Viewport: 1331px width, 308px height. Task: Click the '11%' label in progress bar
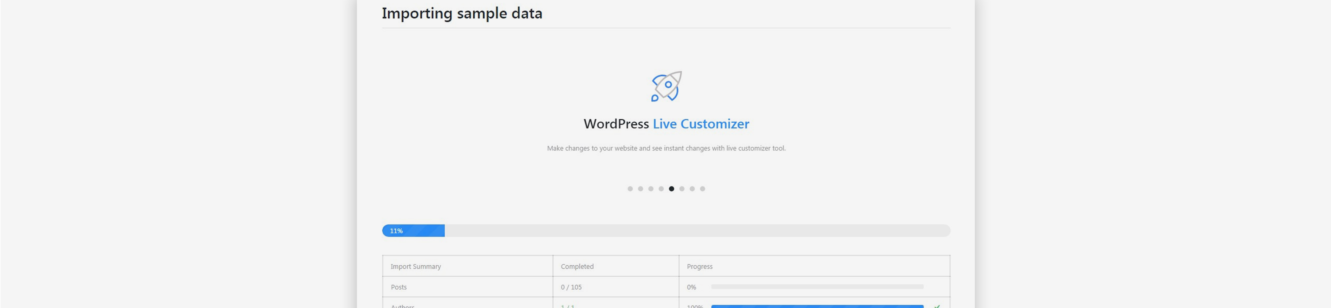click(x=396, y=231)
